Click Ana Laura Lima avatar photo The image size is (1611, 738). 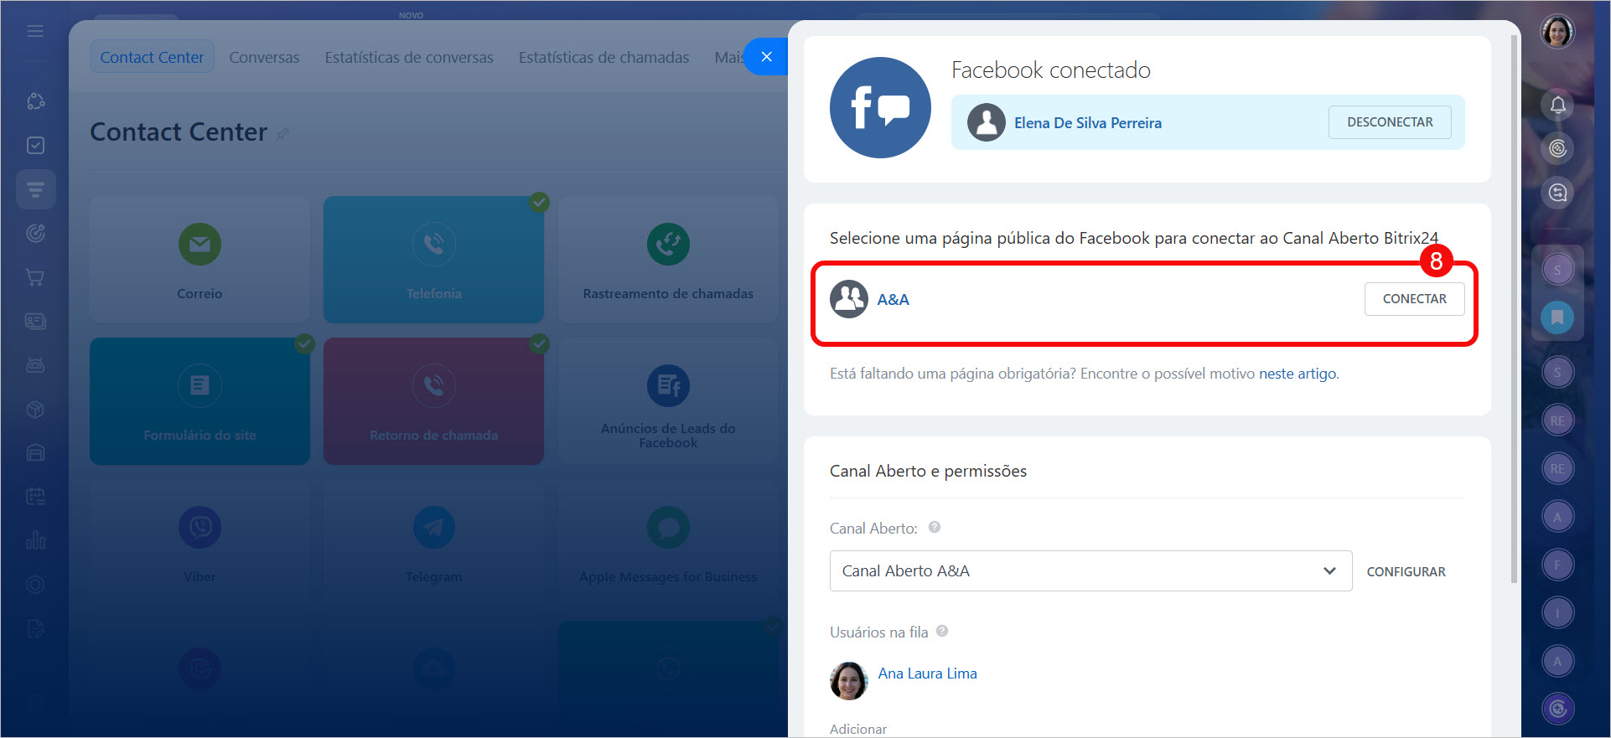[848, 681]
